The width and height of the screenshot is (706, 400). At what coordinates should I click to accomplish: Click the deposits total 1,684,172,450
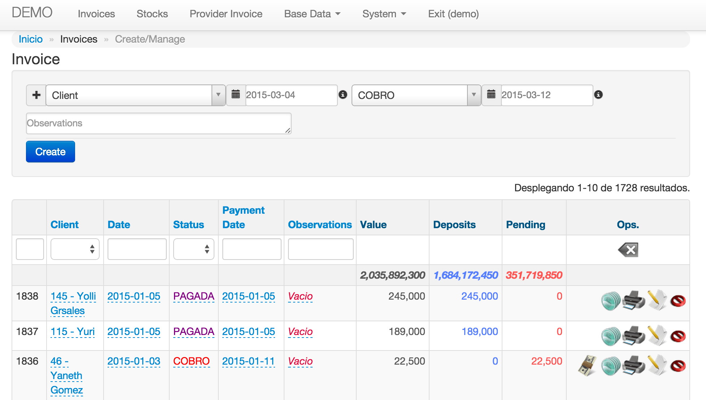(x=466, y=275)
